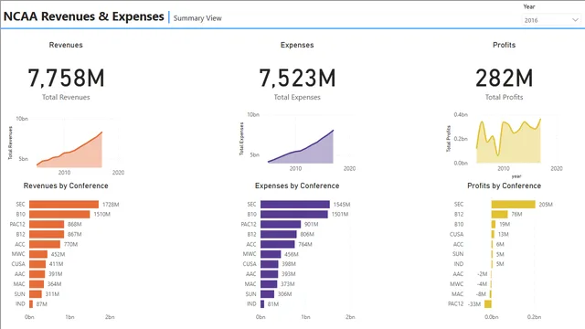This screenshot has width=585, height=329.
Task: Click the SEC bar in Revenues by Conference
Action: click(x=64, y=205)
